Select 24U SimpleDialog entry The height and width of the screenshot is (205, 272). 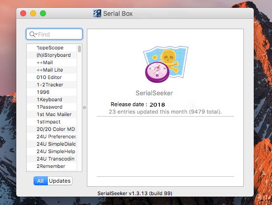pos(52,144)
